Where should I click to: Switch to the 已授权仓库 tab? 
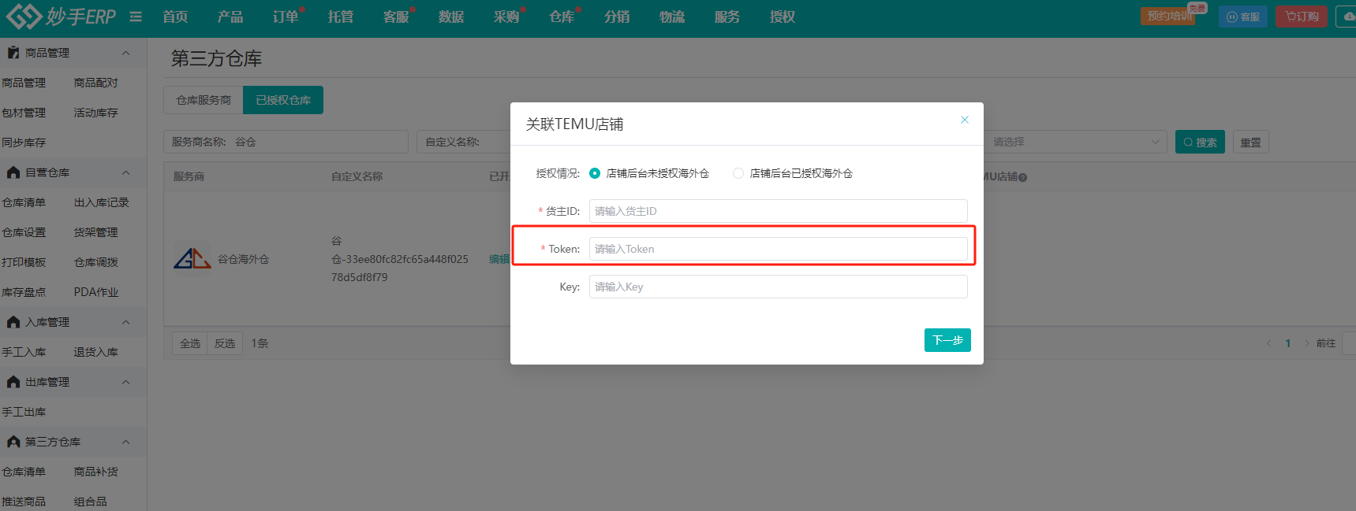click(283, 100)
